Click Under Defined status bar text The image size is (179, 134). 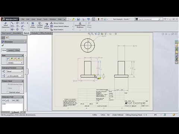(x=118, y=115)
